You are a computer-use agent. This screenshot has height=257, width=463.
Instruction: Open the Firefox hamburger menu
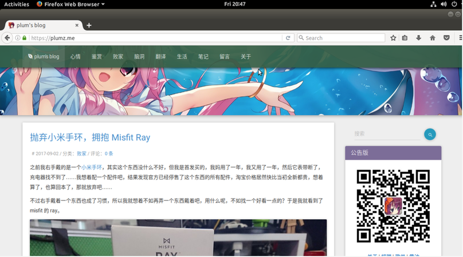click(x=460, y=38)
